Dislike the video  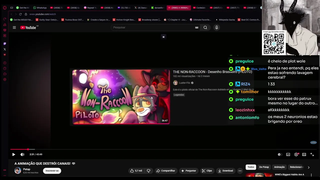point(148,171)
